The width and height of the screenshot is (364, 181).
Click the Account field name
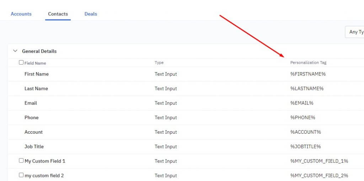[33, 132]
